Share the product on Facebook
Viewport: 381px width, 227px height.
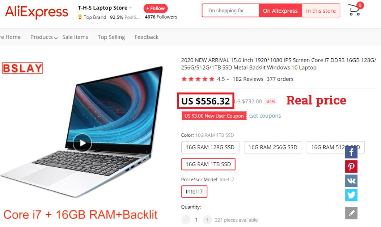coord(351,153)
